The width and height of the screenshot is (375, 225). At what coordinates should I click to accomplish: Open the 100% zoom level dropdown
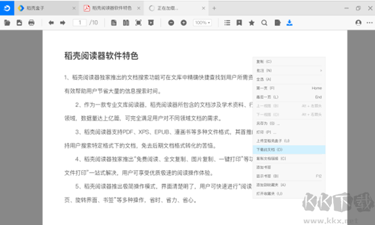pyautogui.click(x=202, y=22)
